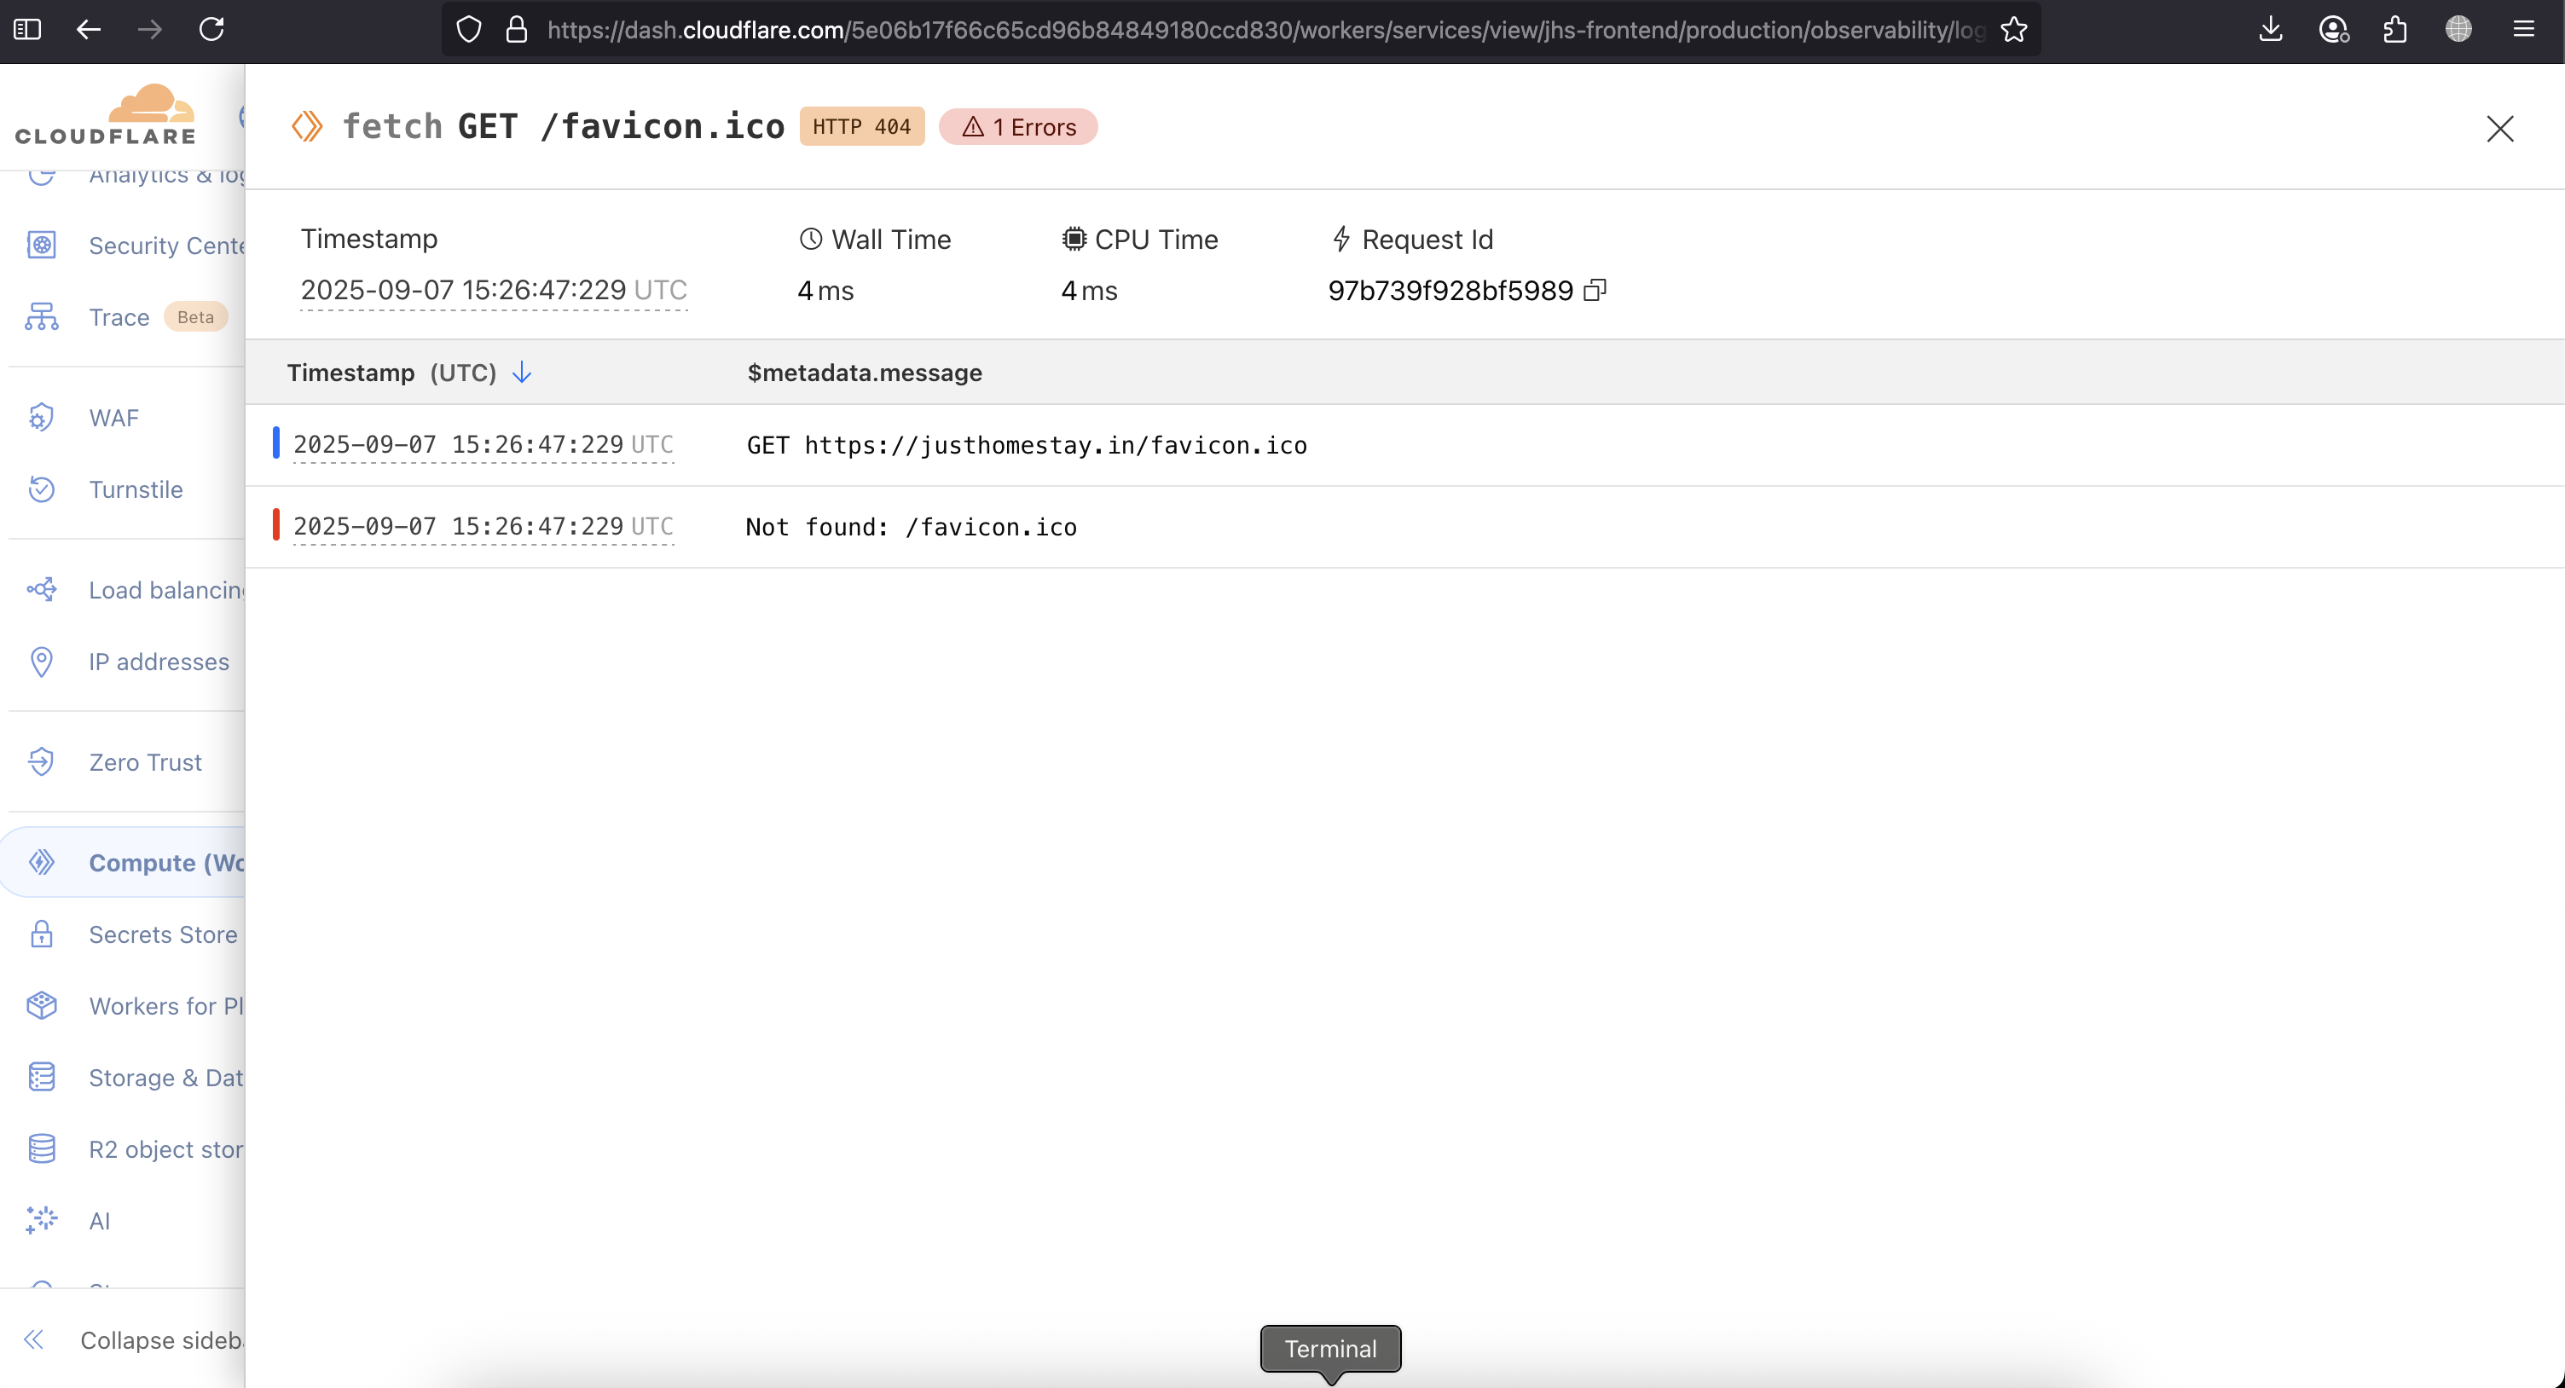Open Turnstile from sidebar
Image resolution: width=2565 pixels, height=1388 pixels.
coord(136,489)
